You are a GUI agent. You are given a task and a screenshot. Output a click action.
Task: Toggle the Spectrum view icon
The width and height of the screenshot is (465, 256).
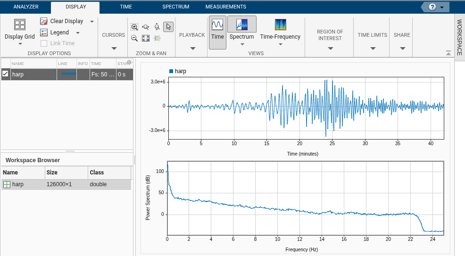coord(241,25)
